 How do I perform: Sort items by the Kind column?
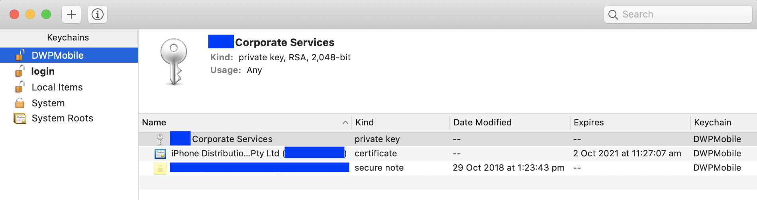coord(400,123)
